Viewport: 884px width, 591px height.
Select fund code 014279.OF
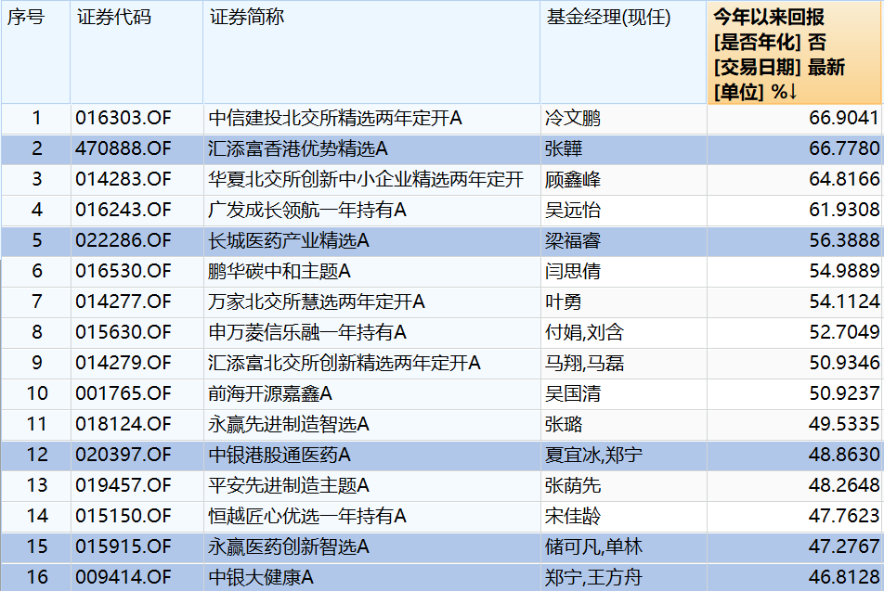[123, 363]
